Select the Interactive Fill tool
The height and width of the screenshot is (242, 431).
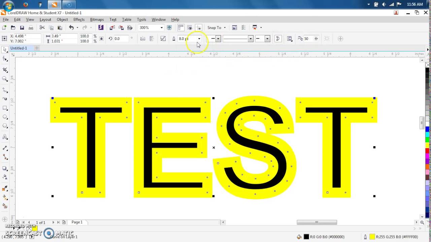(5, 197)
